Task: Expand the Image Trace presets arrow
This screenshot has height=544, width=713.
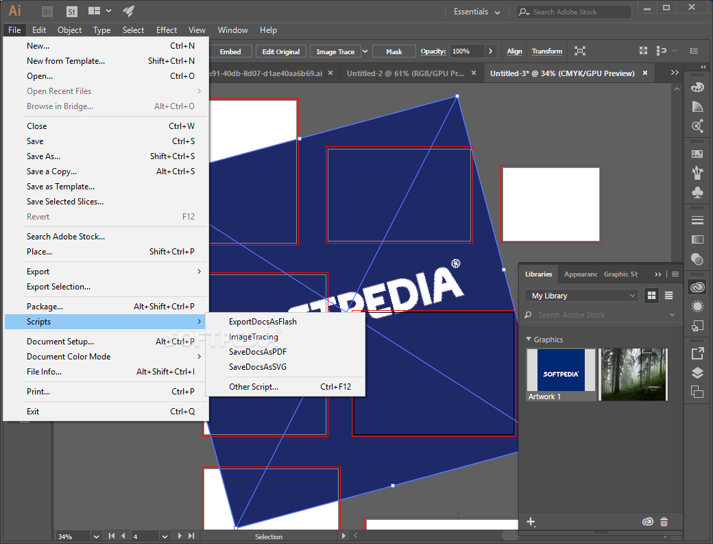Action: [365, 51]
